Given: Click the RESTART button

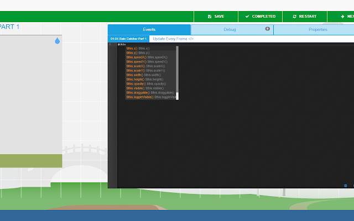Looking at the screenshot, I should (305, 17).
